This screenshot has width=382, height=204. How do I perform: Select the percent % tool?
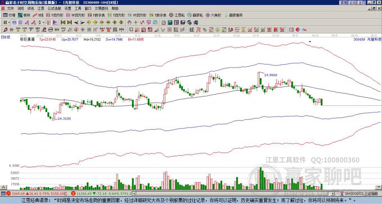coord(205,30)
